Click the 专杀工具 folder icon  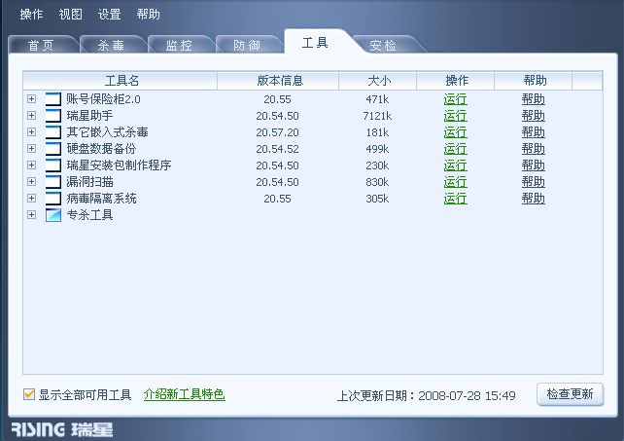pos(53,215)
